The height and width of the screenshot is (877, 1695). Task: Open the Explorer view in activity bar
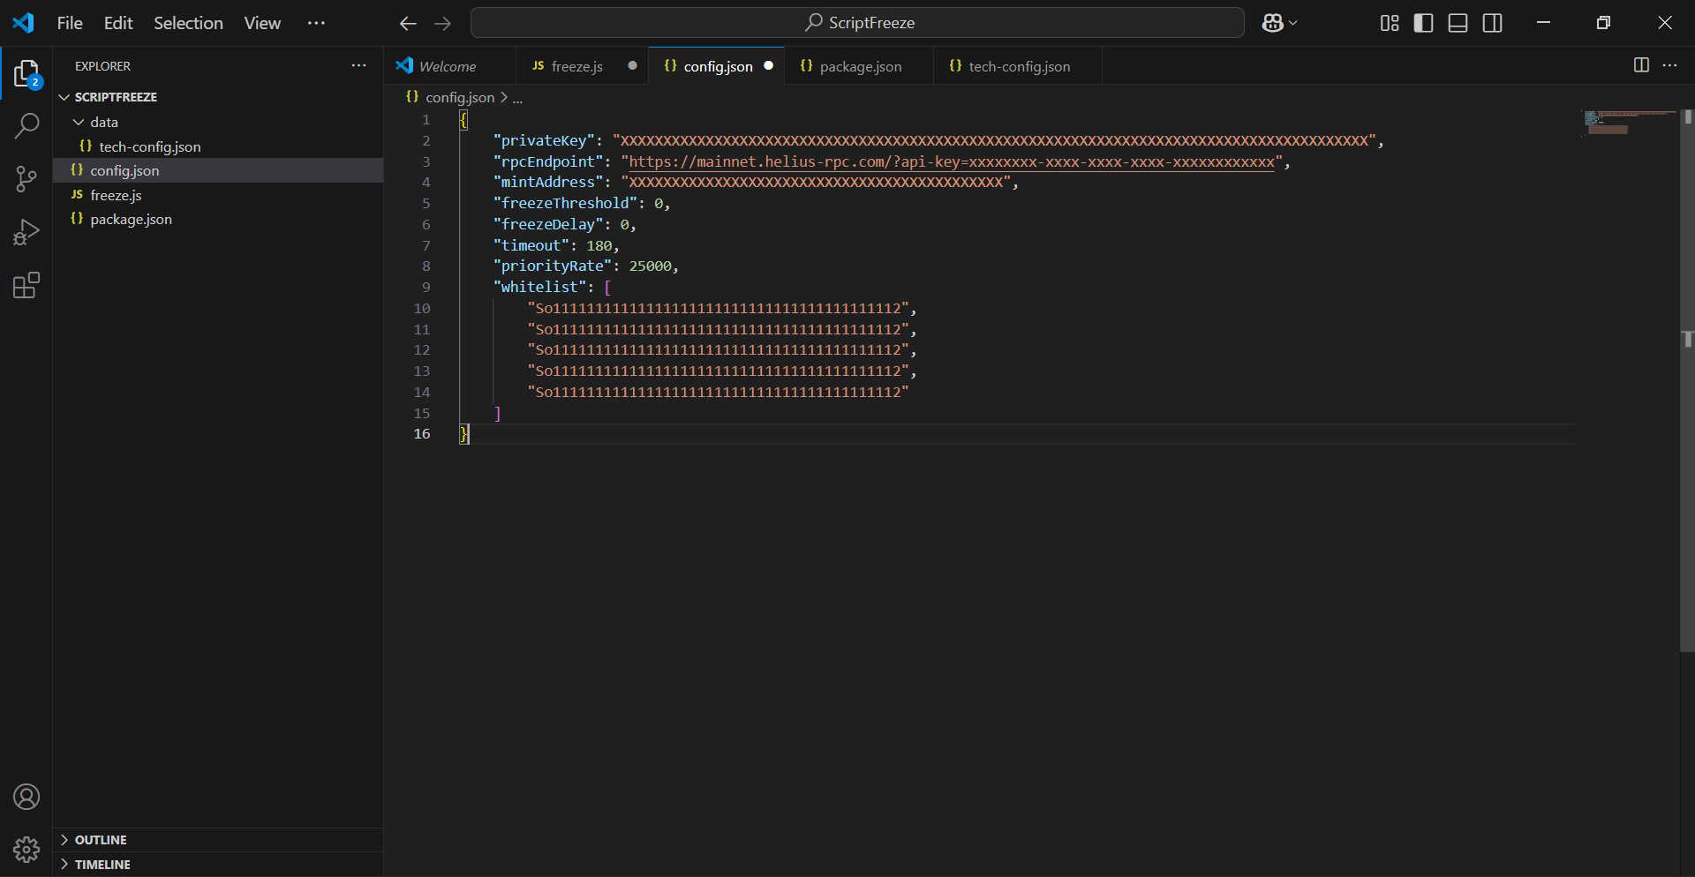[26, 75]
